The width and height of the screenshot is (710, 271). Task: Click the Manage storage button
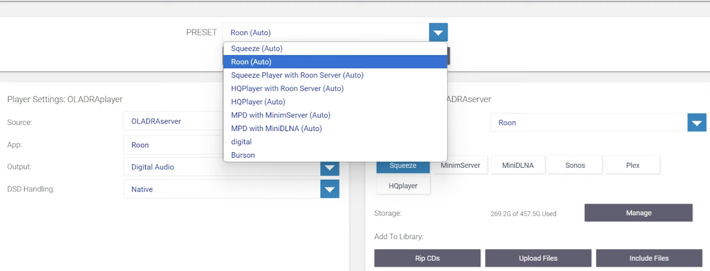pyautogui.click(x=638, y=213)
